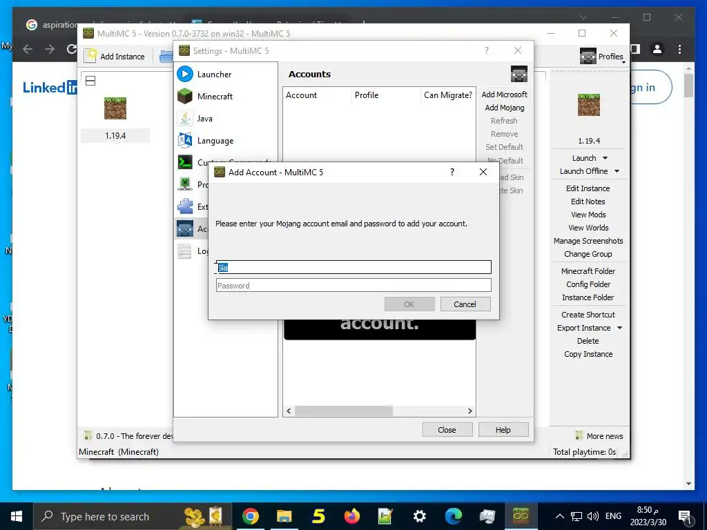Click View Mods
707x530 pixels.
pos(588,215)
